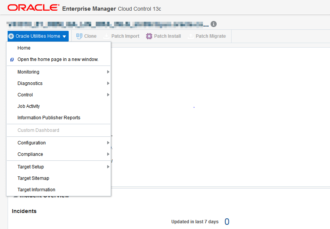Open the Oracle Utilities Home dropdown menu
The image size is (330, 229).
(x=38, y=36)
